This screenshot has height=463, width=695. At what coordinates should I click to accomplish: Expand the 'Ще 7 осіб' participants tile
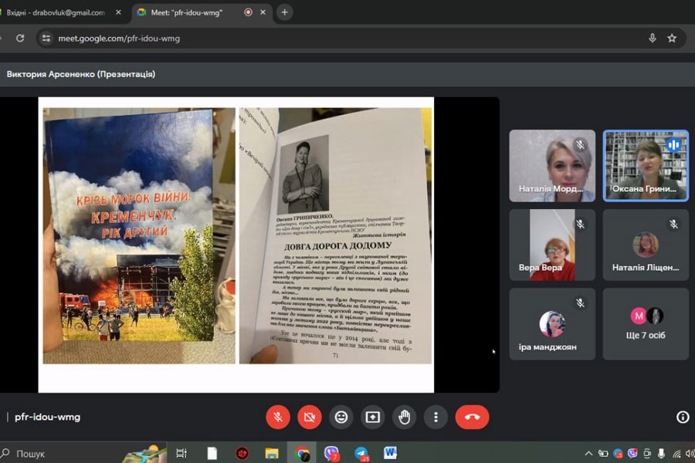(x=646, y=323)
